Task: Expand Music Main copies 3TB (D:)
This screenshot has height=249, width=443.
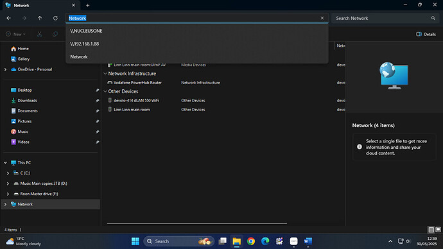Action: click(8, 184)
